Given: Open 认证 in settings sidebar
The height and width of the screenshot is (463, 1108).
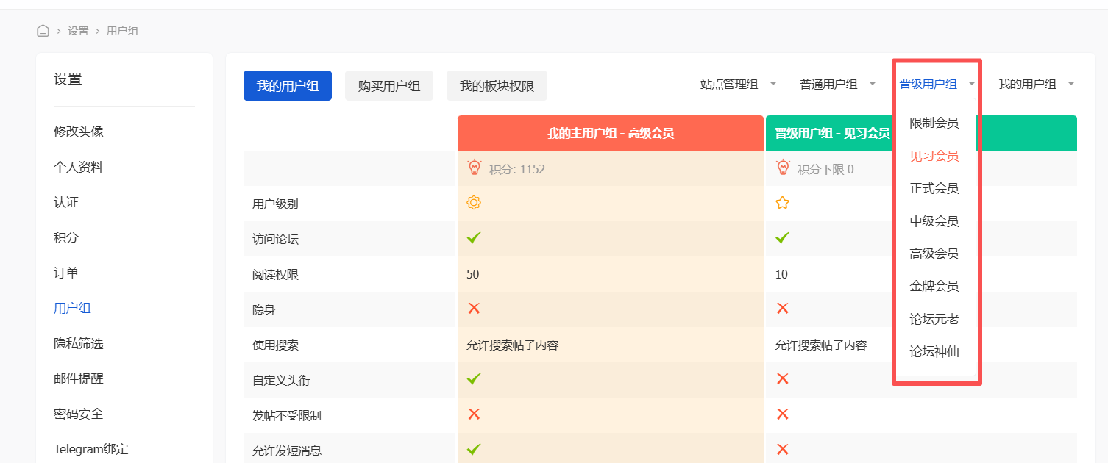Looking at the screenshot, I should click(x=66, y=202).
